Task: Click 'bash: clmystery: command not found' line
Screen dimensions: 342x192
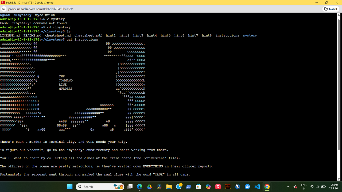Action: click(33, 23)
